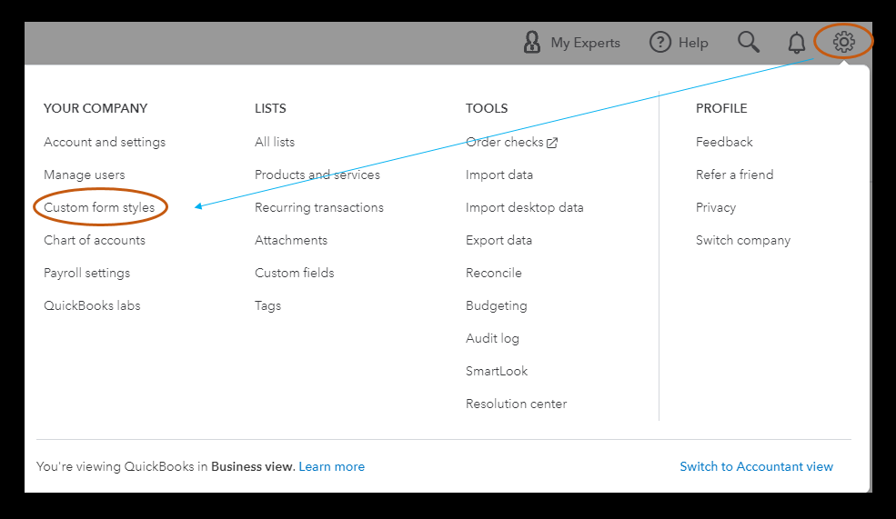Select Export data
The height and width of the screenshot is (519, 896).
pyautogui.click(x=498, y=240)
